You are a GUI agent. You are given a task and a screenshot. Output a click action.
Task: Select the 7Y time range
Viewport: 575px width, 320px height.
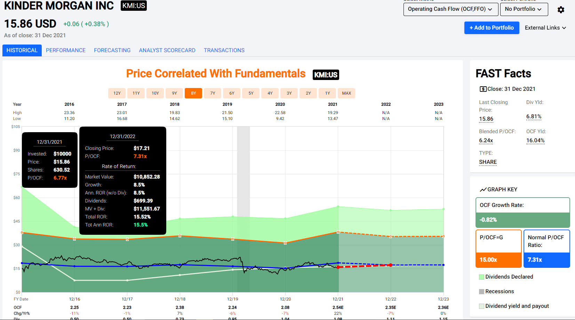(213, 93)
